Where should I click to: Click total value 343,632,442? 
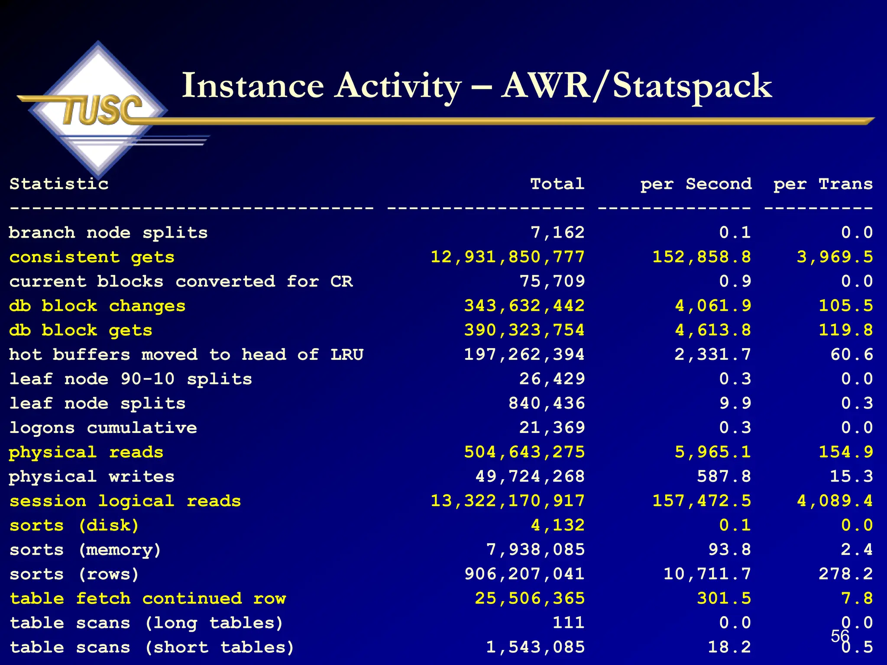pyautogui.click(x=524, y=306)
